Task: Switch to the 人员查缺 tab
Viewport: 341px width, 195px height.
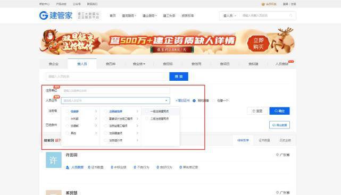Action: pyautogui.click(x=282, y=64)
